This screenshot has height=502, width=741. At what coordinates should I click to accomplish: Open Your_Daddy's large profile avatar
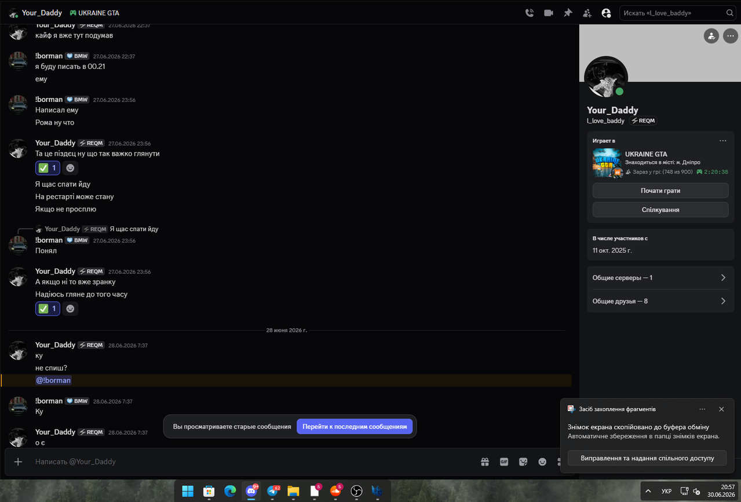[x=606, y=78]
